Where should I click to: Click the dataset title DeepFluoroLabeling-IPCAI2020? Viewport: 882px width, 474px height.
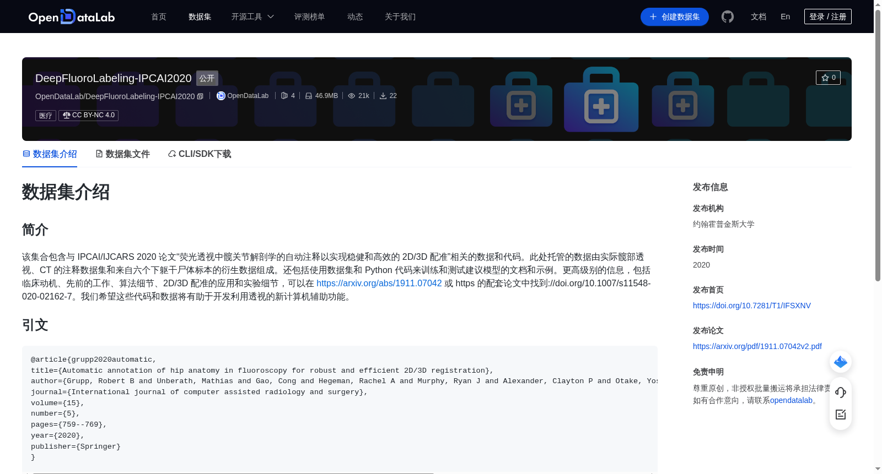114,78
